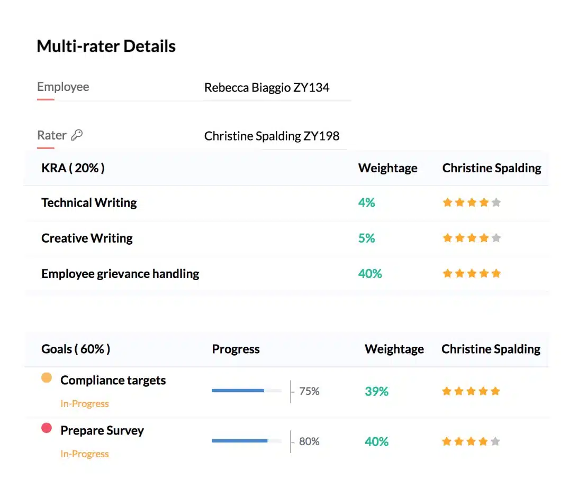Screen dimensions: 578x500
Task: Click the third star for Compliance targets
Action: click(x=471, y=391)
